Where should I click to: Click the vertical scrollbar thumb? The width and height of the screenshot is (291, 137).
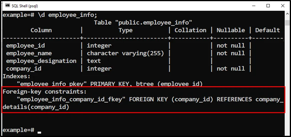tap(287, 23)
